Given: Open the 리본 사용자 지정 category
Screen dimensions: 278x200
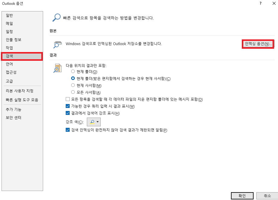Looking at the screenshot, I should click(22, 91).
